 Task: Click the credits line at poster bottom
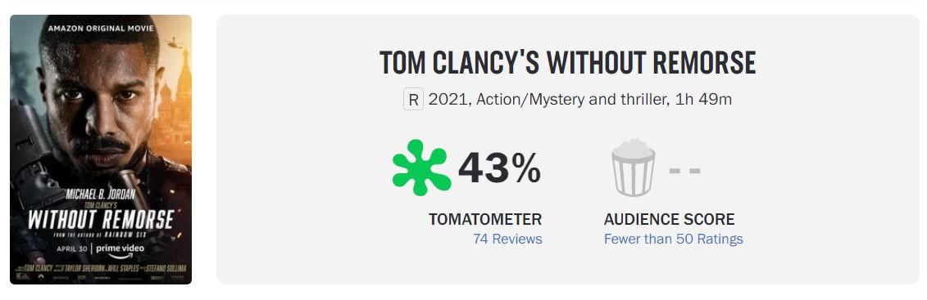[x=101, y=268]
